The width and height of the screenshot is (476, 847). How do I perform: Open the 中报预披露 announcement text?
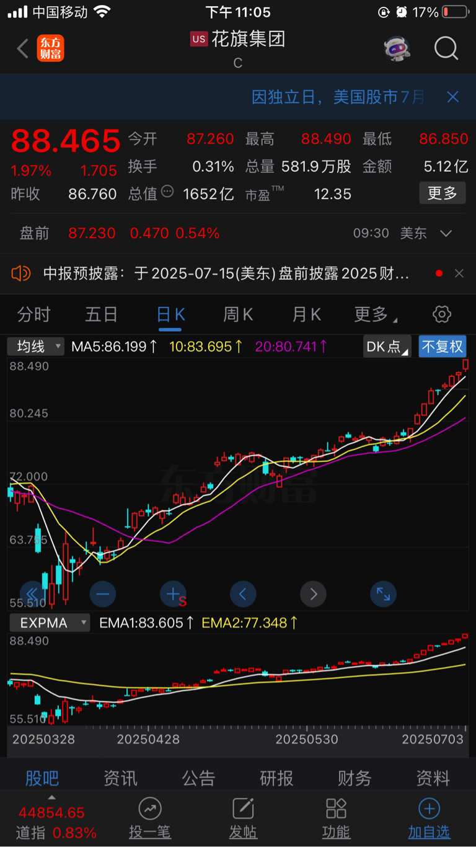click(226, 273)
